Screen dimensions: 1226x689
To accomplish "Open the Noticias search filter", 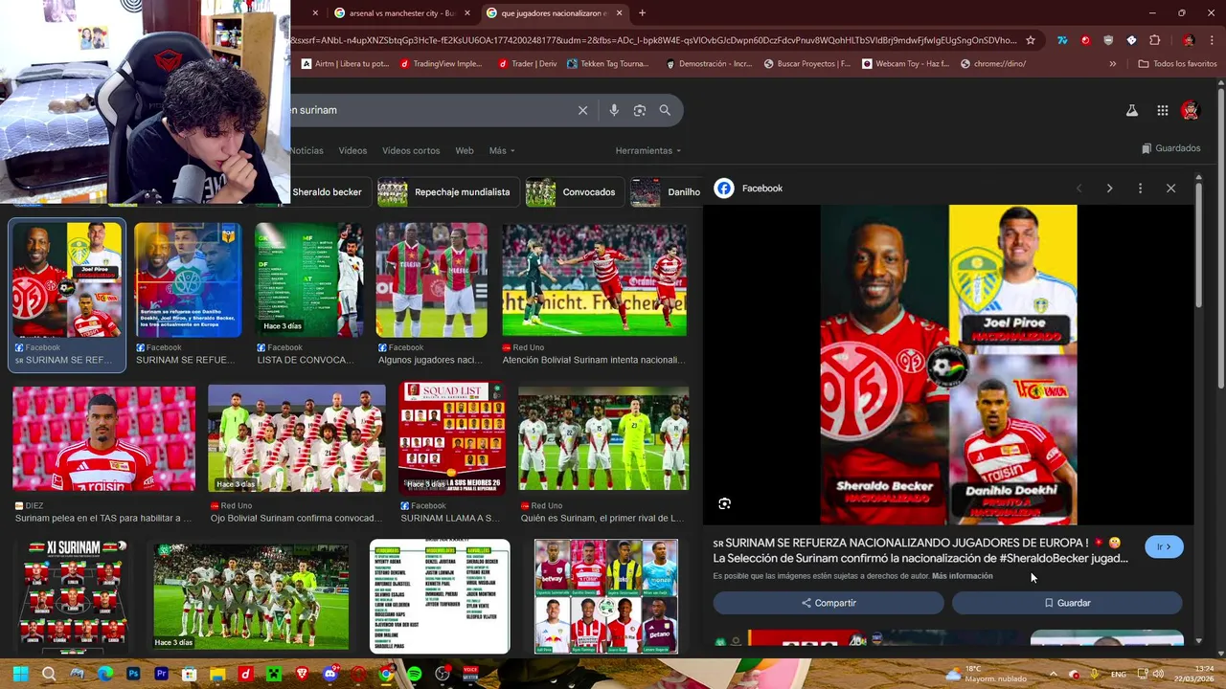I will [306, 150].
